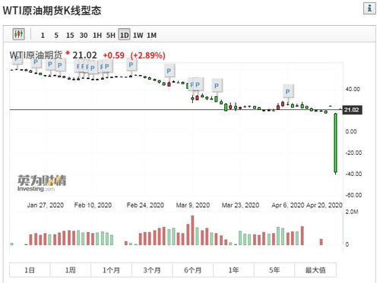Click the long green candle dropping to -40
Image resolution: width=380 pixels, height=283 pixels.
point(336,143)
